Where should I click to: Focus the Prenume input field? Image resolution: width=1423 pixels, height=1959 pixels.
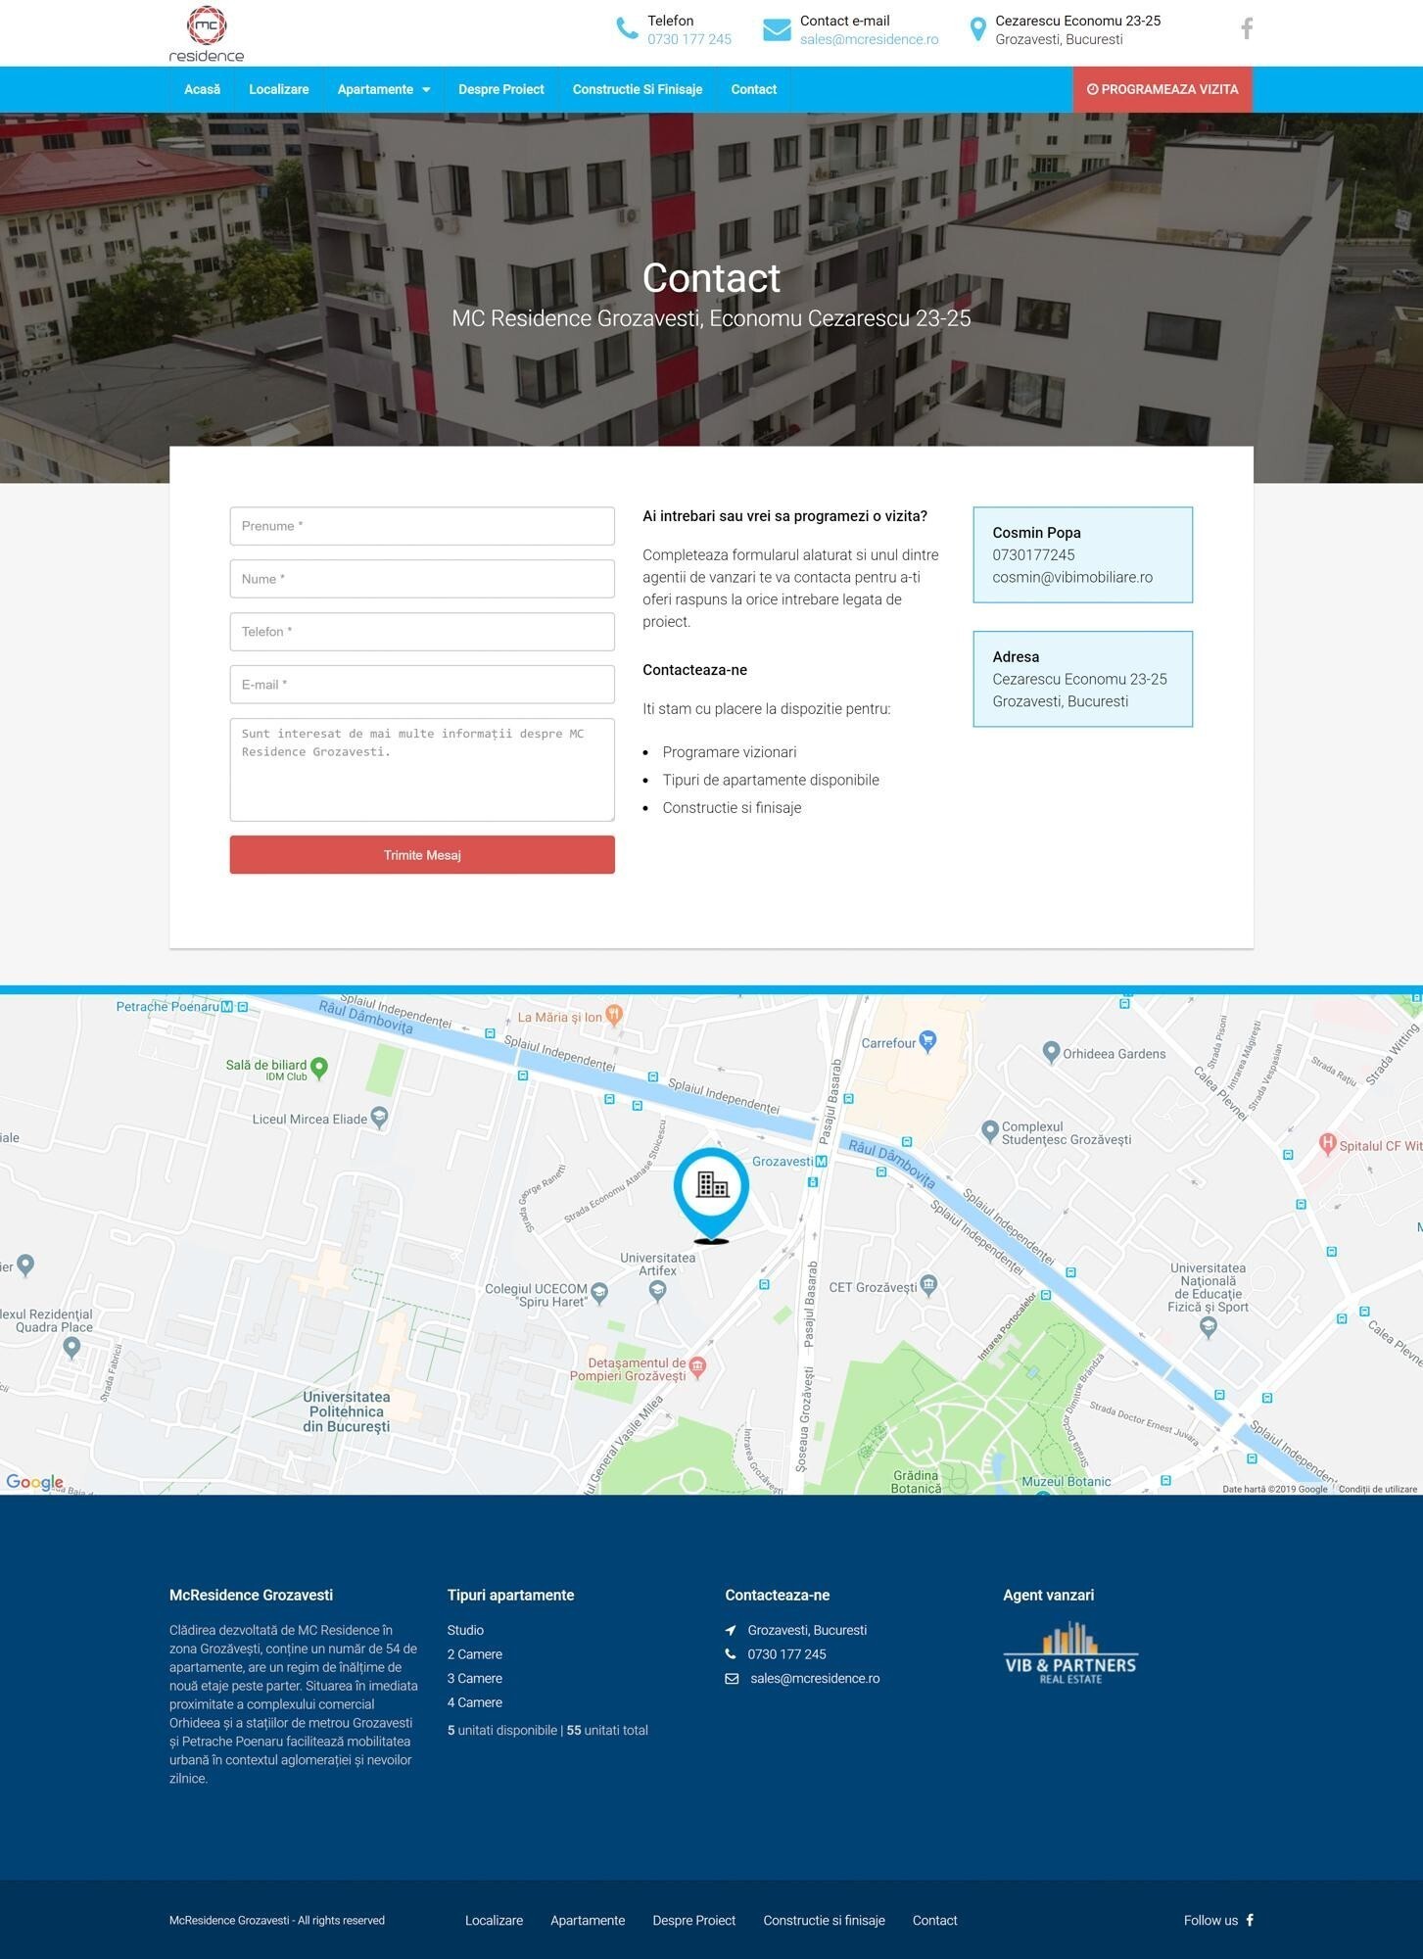click(x=422, y=526)
